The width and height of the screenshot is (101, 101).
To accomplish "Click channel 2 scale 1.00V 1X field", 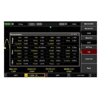I will click(x=36, y=75).
